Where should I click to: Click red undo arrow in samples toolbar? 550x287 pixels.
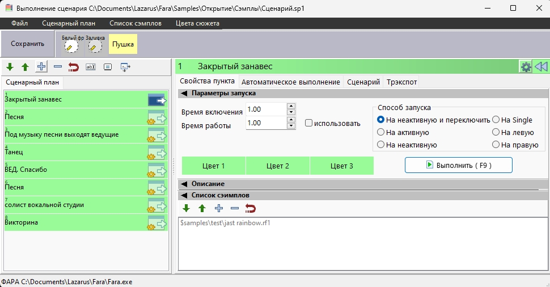(x=251, y=208)
